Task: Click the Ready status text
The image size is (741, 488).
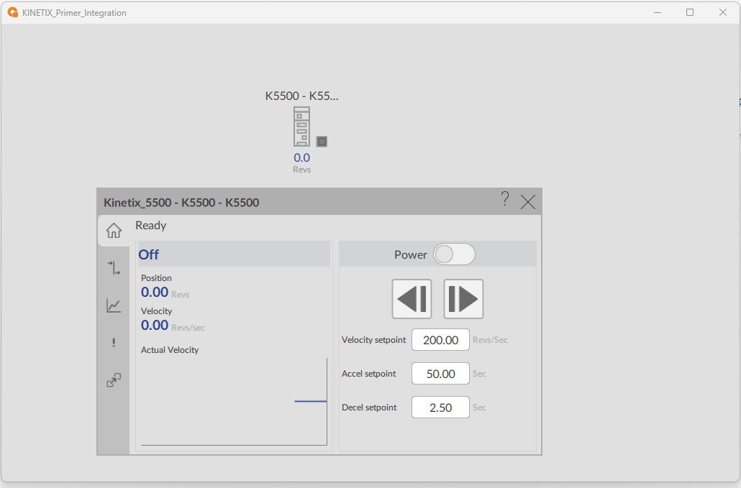Action: click(151, 225)
